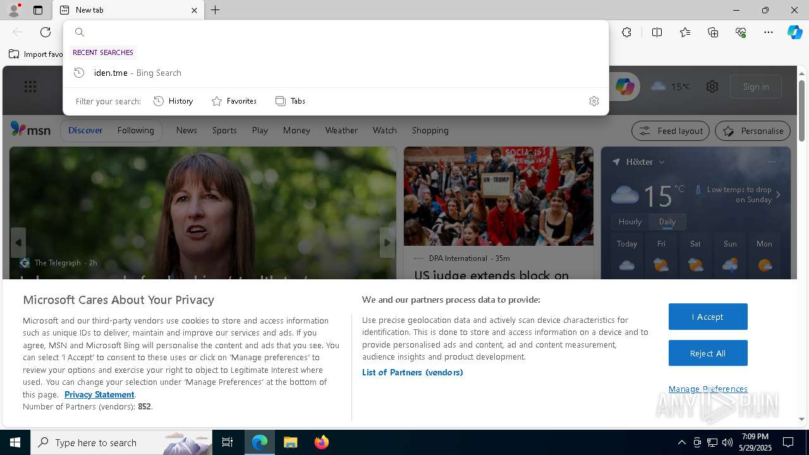Open 'US judge extends block on' headline
This screenshot has width=809, height=455.
coord(492,275)
